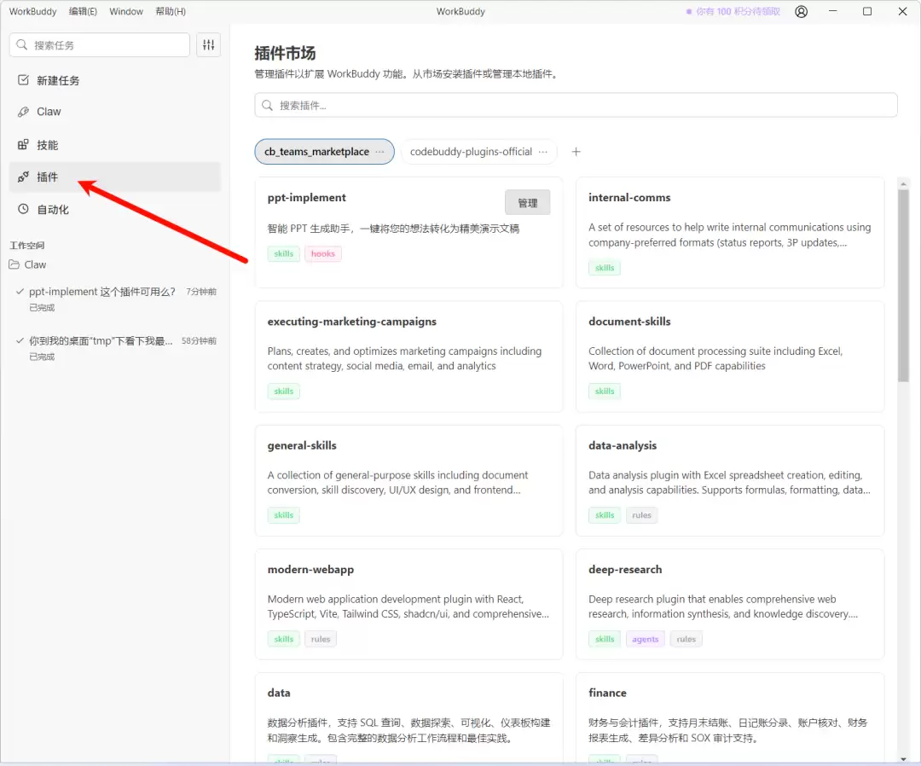Open the 帮助(H) menu
Viewport: 921px width, 766px height.
tap(171, 12)
